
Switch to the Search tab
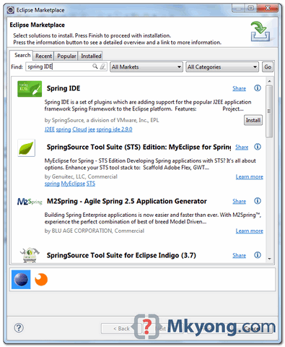(22, 55)
